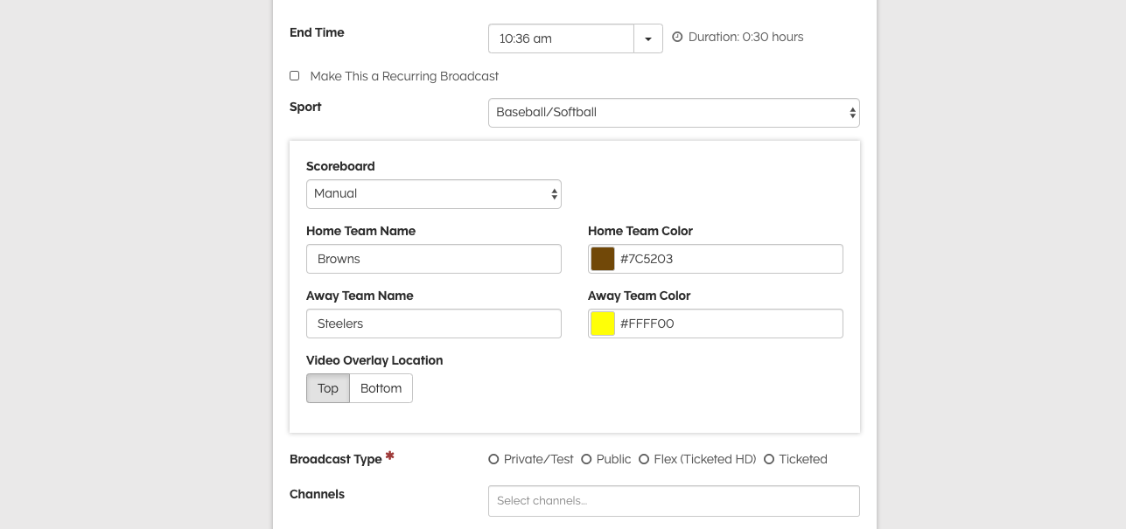Open the End Time dropdown arrow
Image resolution: width=1126 pixels, height=529 pixels.
[648, 38]
